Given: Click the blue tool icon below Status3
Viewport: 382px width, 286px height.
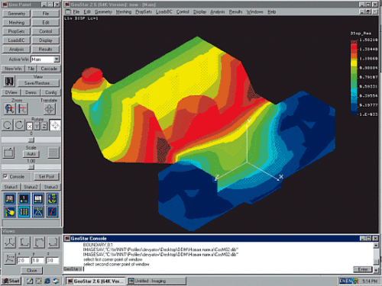Looking at the screenshot, I should [x=52, y=198].
